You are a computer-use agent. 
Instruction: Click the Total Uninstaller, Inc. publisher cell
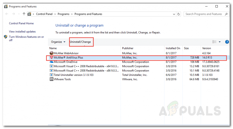(x=135, y=75)
